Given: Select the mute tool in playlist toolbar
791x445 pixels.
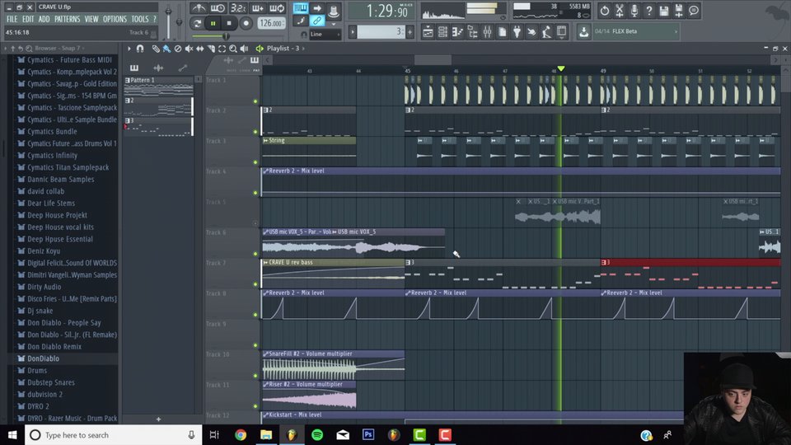Looking at the screenshot, I should tap(189, 49).
